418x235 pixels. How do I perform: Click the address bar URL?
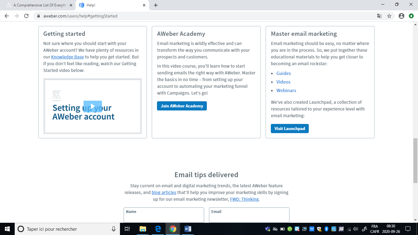pos(80,16)
